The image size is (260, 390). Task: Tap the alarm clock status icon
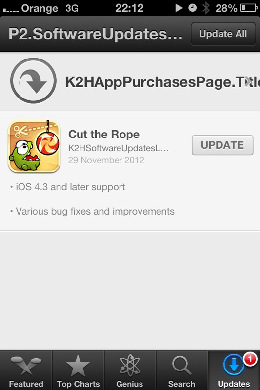[x=192, y=8]
